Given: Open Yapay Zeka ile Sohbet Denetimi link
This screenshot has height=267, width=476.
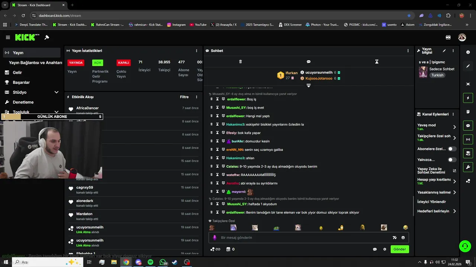Looking at the screenshot, I should 437,171.
